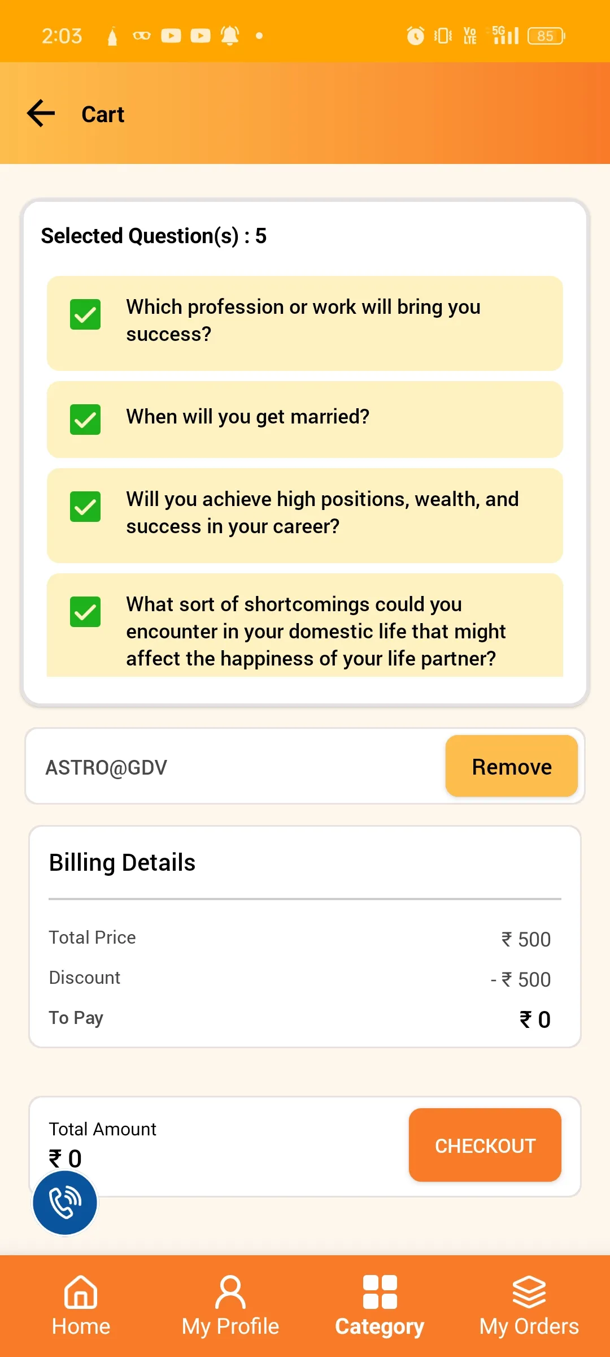Tap the alarm clock status bar icon
This screenshot has width=610, height=1357.
(x=416, y=36)
